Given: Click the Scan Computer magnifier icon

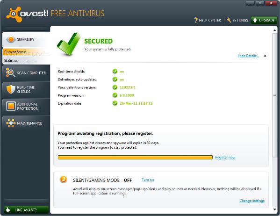Looking at the screenshot, I should [10, 72].
